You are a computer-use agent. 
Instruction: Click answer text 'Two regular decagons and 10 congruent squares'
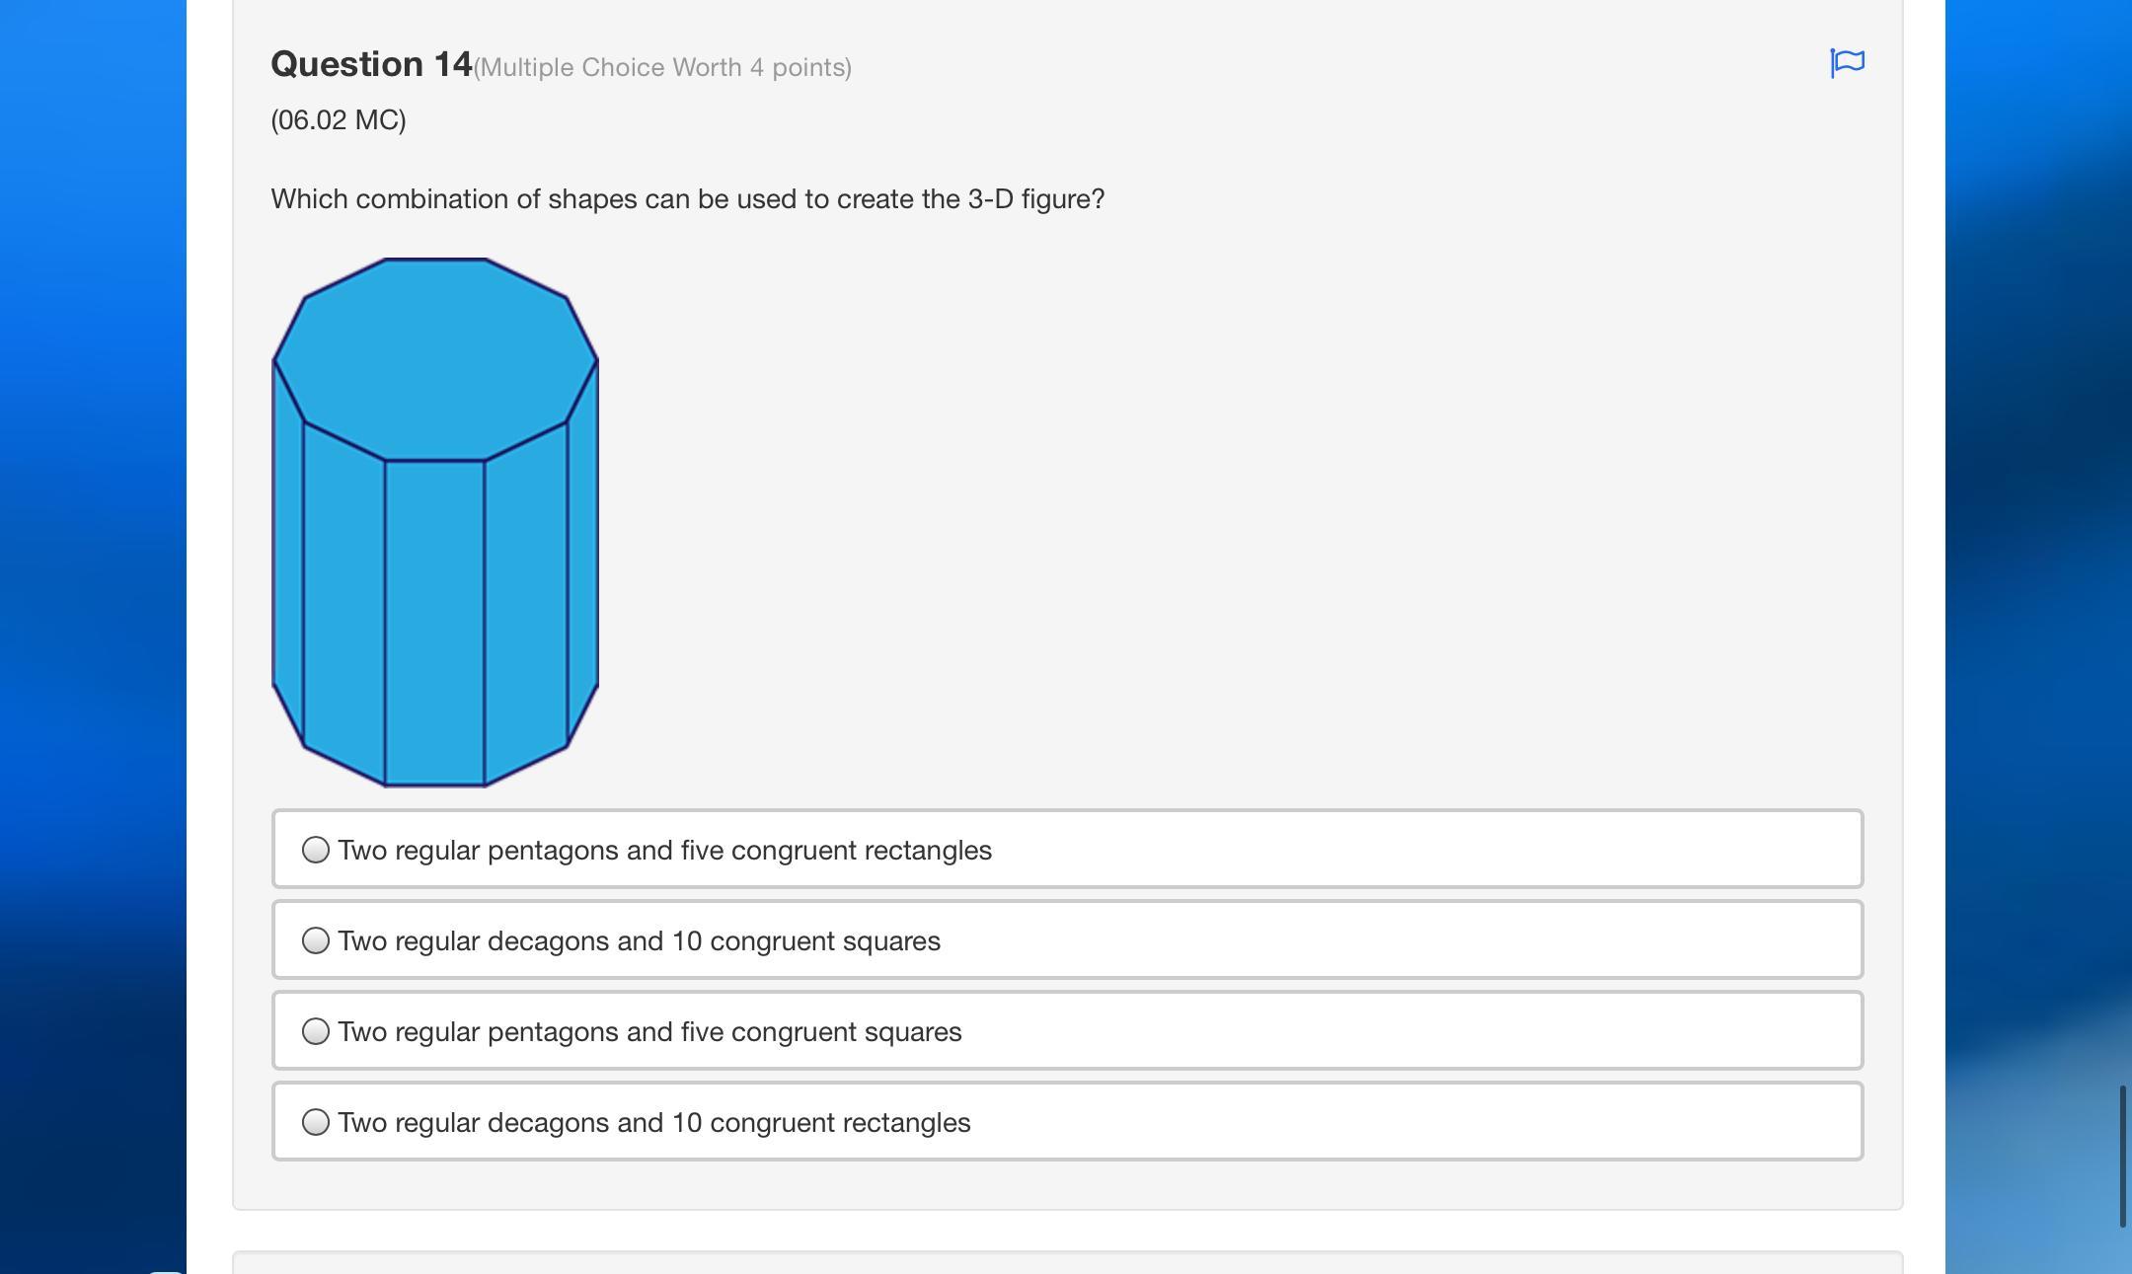[x=639, y=941]
